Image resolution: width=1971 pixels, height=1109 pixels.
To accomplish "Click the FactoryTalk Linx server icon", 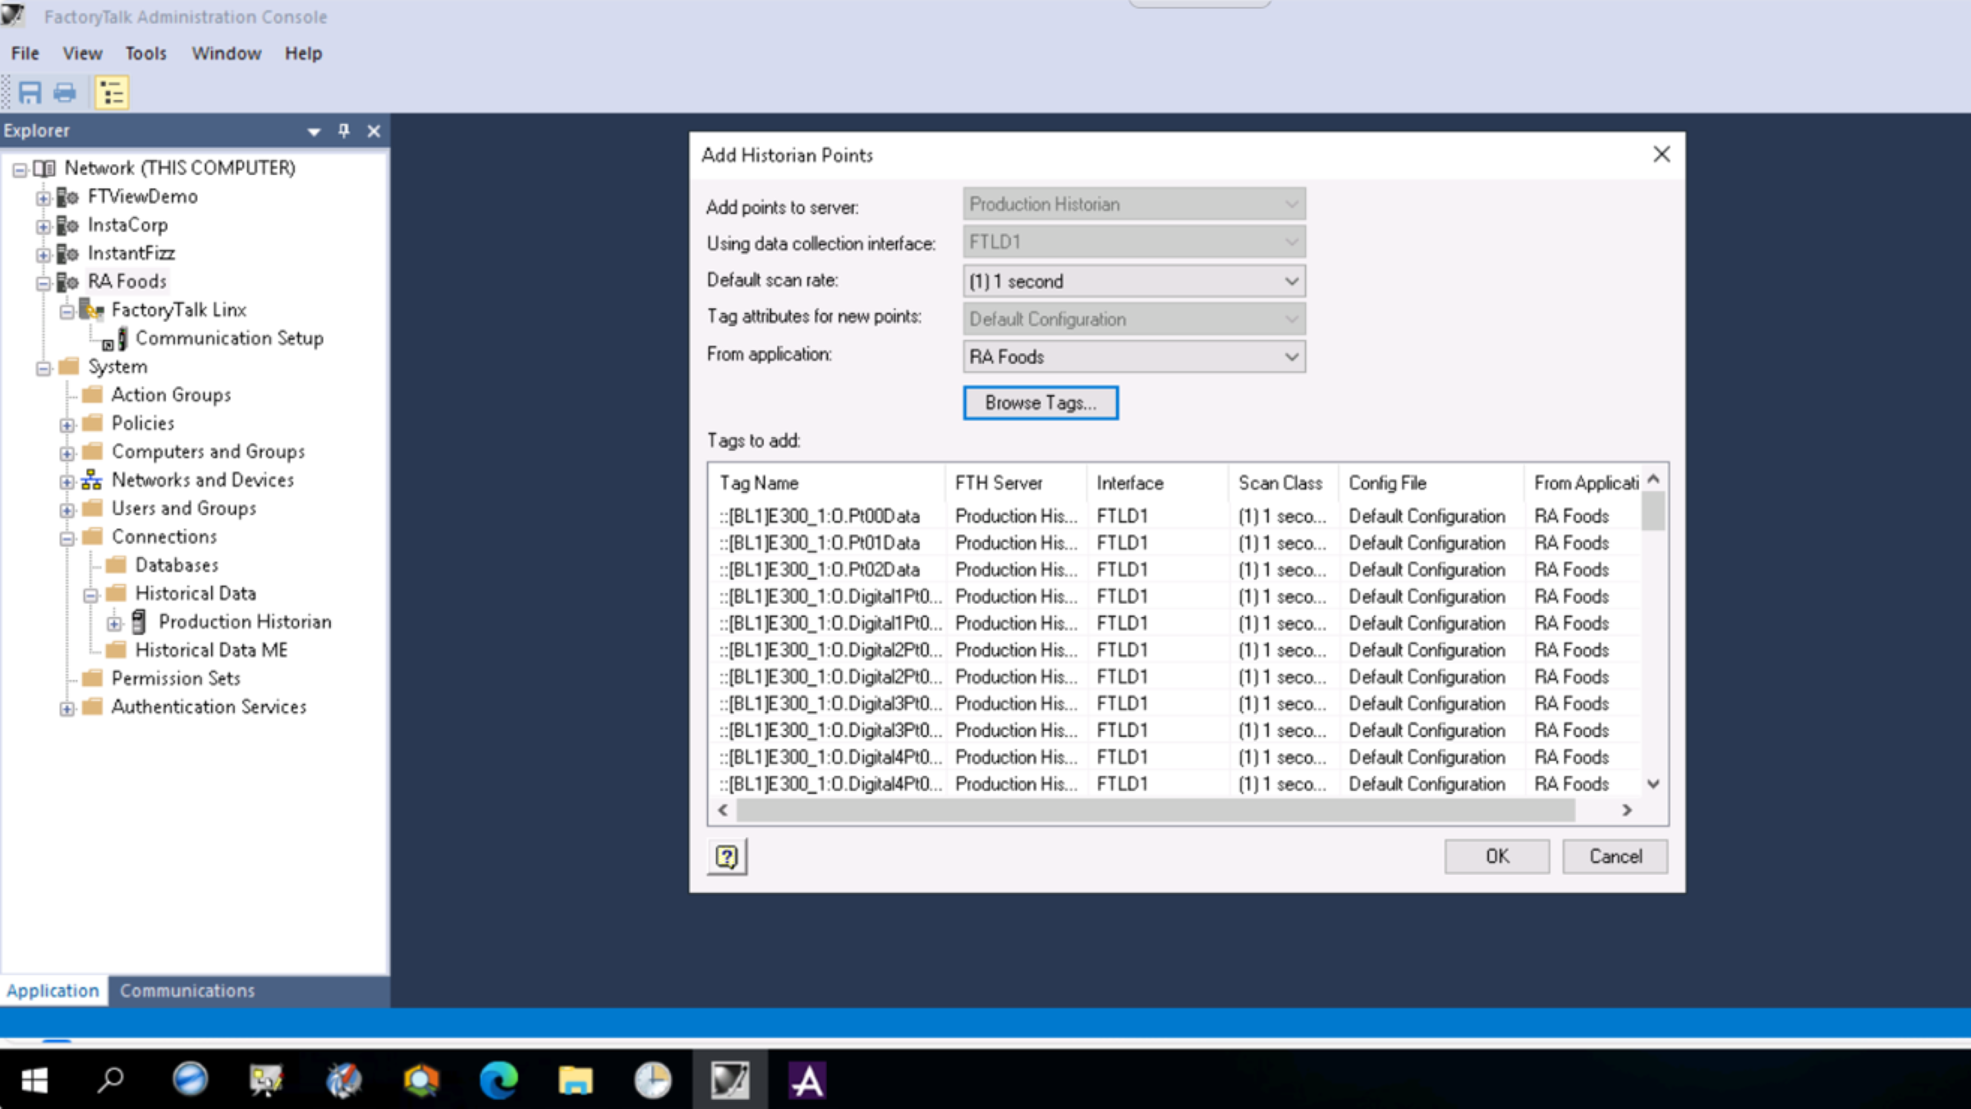I will tap(92, 310).
